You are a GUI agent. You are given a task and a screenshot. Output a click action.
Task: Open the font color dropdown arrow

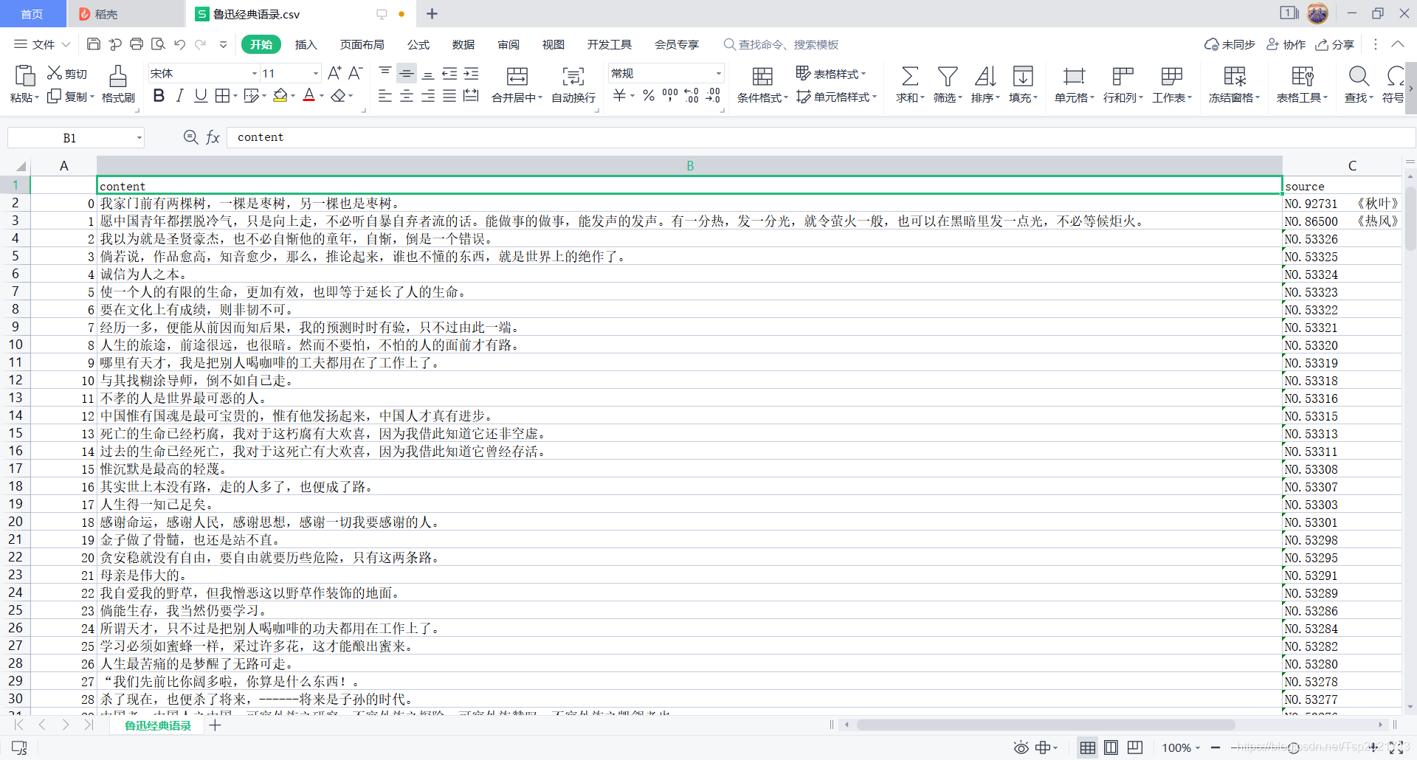coord(322,96)
